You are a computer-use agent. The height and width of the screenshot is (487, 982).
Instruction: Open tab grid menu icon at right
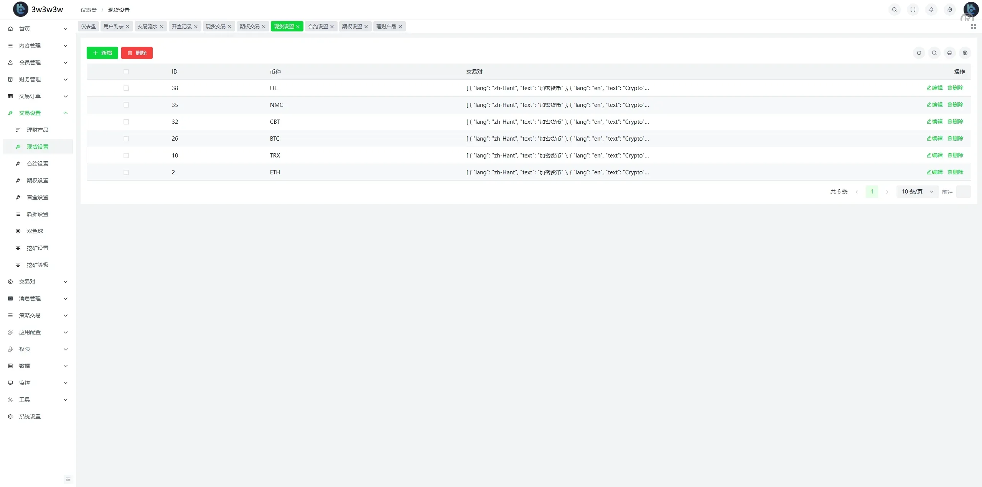tap(973, 26)
